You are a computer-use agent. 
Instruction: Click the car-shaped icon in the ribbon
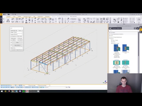tap(26, 22)
